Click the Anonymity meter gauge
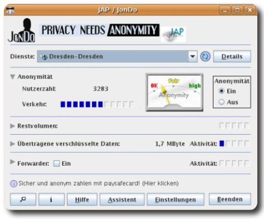 pos(174,92)
